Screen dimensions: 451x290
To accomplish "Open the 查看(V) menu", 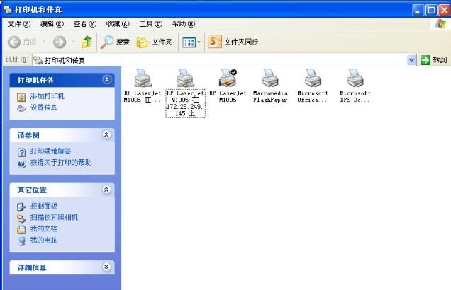I will click(x=85, y=24).
